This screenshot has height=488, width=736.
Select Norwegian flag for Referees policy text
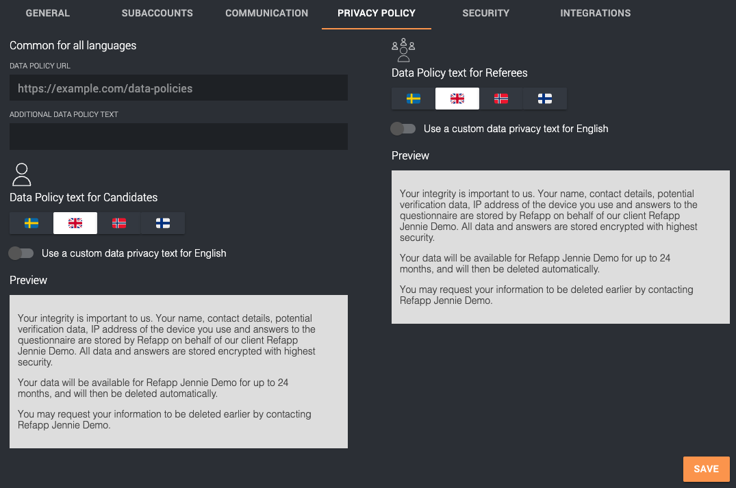pyautogui.click(x=501, y=99)
